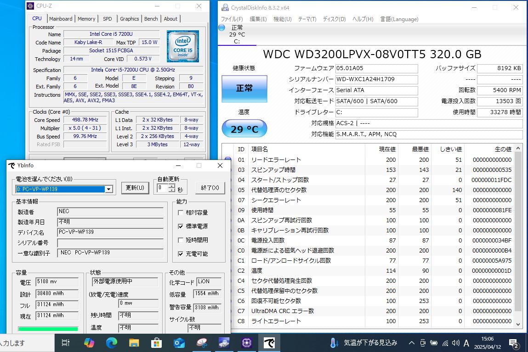
Task: Open the Graphics tab in CPU-Z
Action: click(x=129, y=19)
